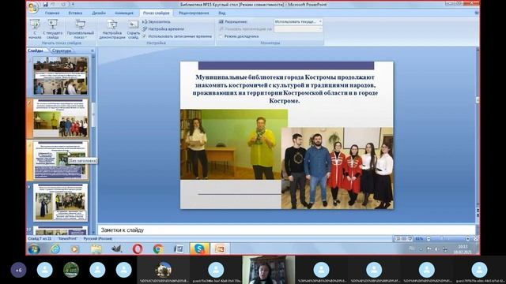506x284 pixels.
Task: Click the zoom in plus button
Action: 467,238
